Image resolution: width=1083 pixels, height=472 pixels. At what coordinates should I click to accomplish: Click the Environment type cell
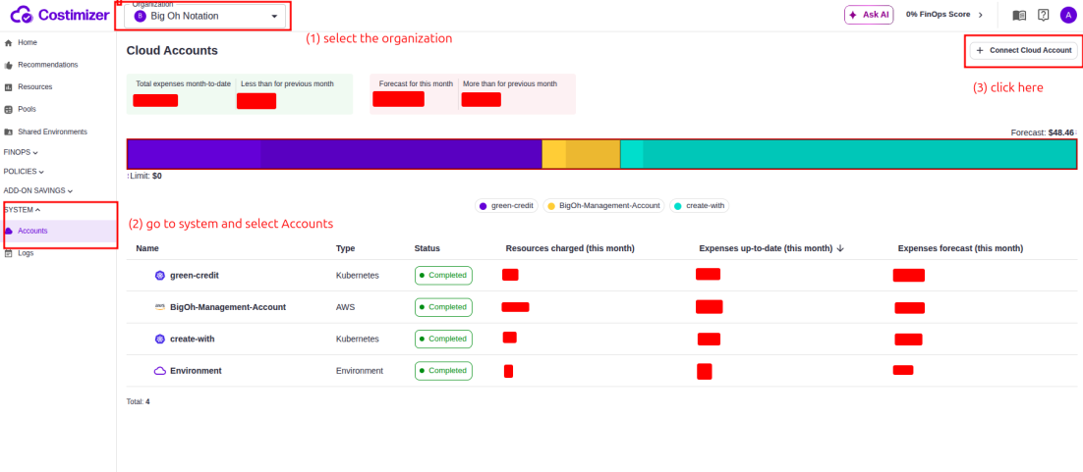click(359, 371)
